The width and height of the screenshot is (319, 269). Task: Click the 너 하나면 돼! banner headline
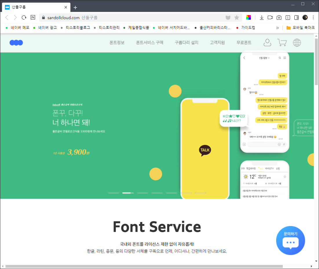point(71,122)
